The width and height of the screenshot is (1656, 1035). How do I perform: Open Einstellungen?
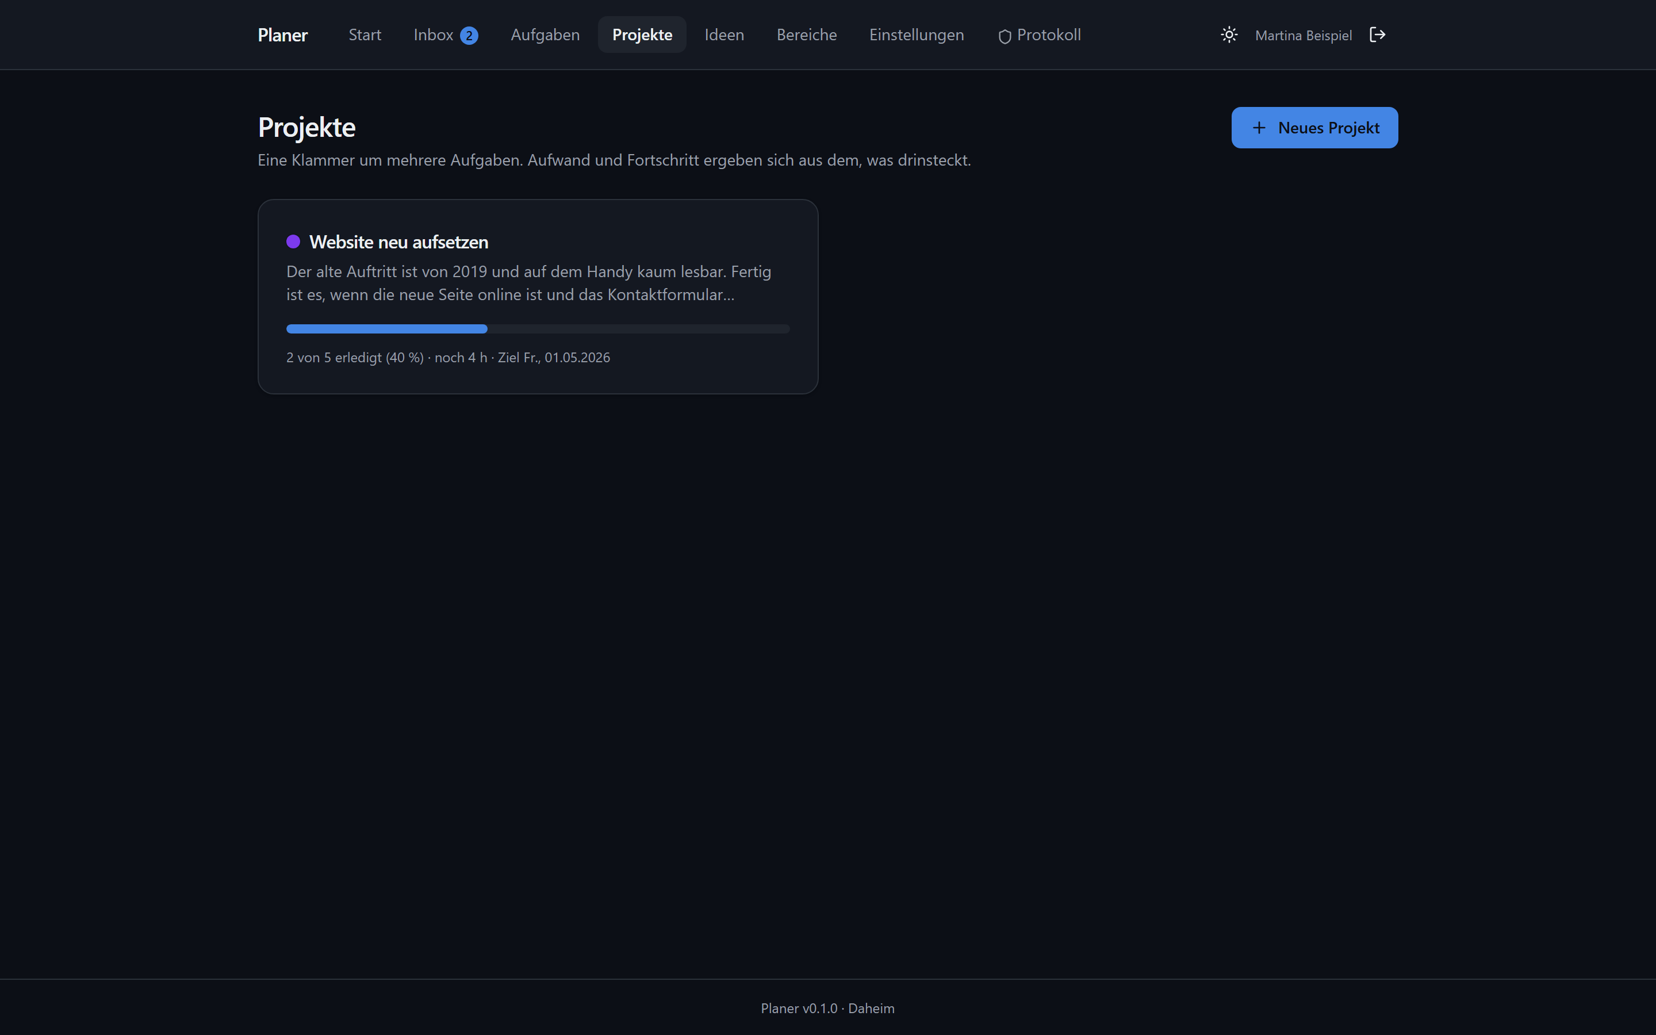917,35
